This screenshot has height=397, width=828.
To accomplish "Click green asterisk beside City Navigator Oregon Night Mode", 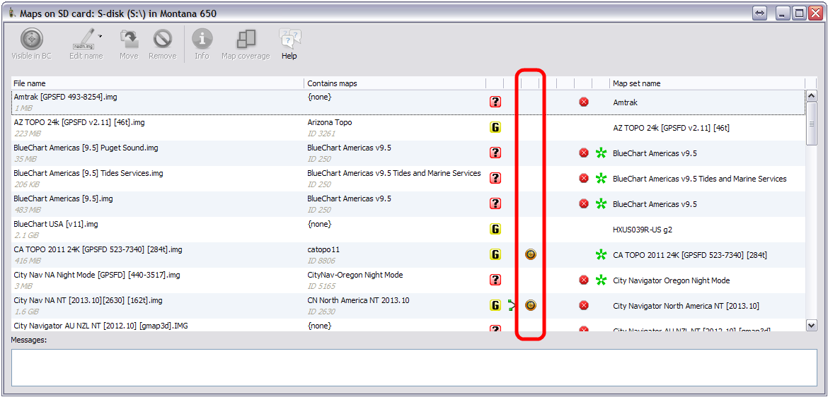I will (602, 280).
